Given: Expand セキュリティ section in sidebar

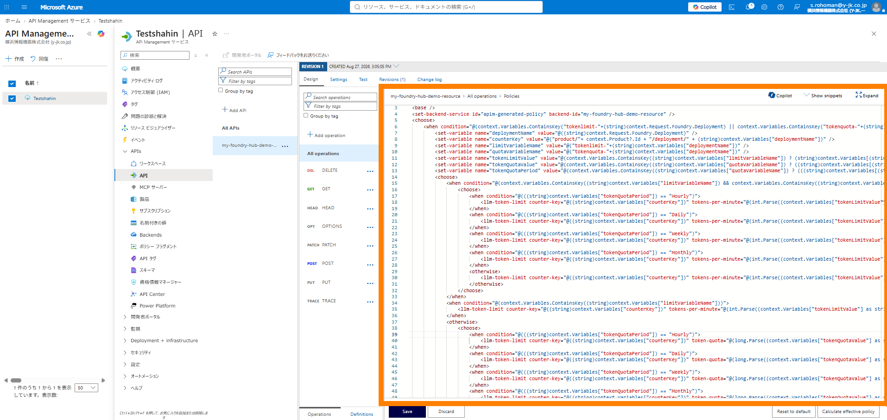Looking at the screenshot, I should click(x=125, y=352).
